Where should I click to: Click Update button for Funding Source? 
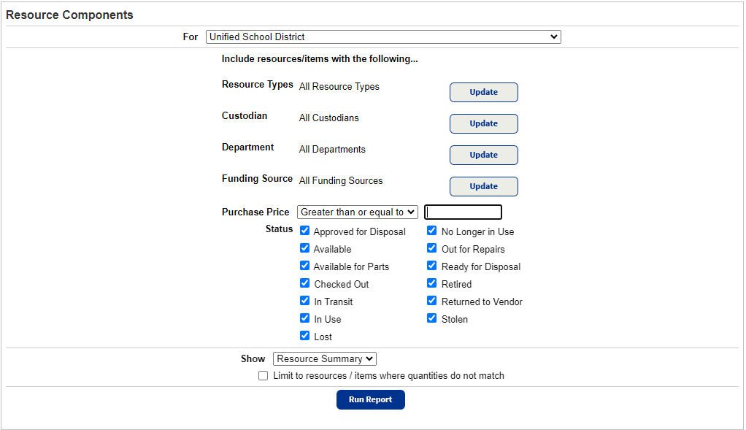483,186
